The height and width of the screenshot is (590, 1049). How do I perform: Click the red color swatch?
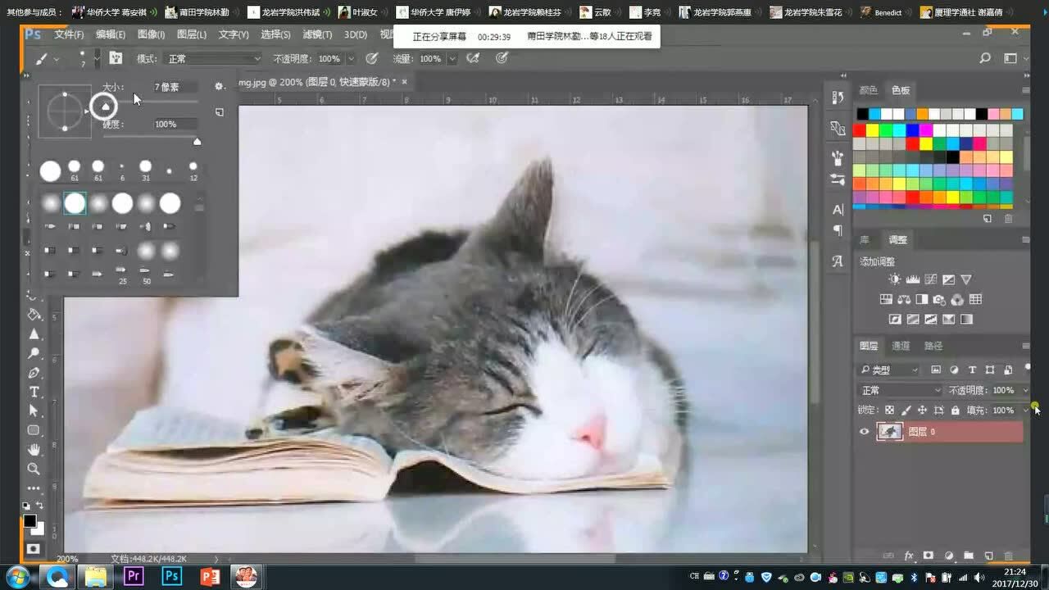point(860,130)
